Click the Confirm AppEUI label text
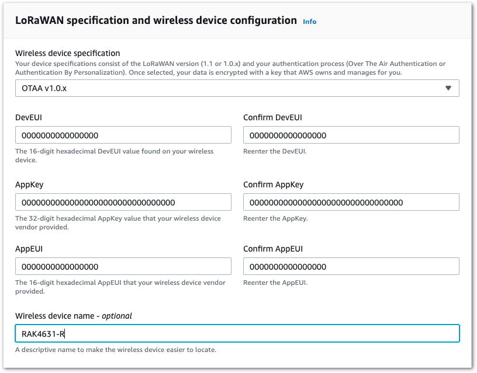The width and height of the screenshot is (477, 373). click(x=273, y=249)
